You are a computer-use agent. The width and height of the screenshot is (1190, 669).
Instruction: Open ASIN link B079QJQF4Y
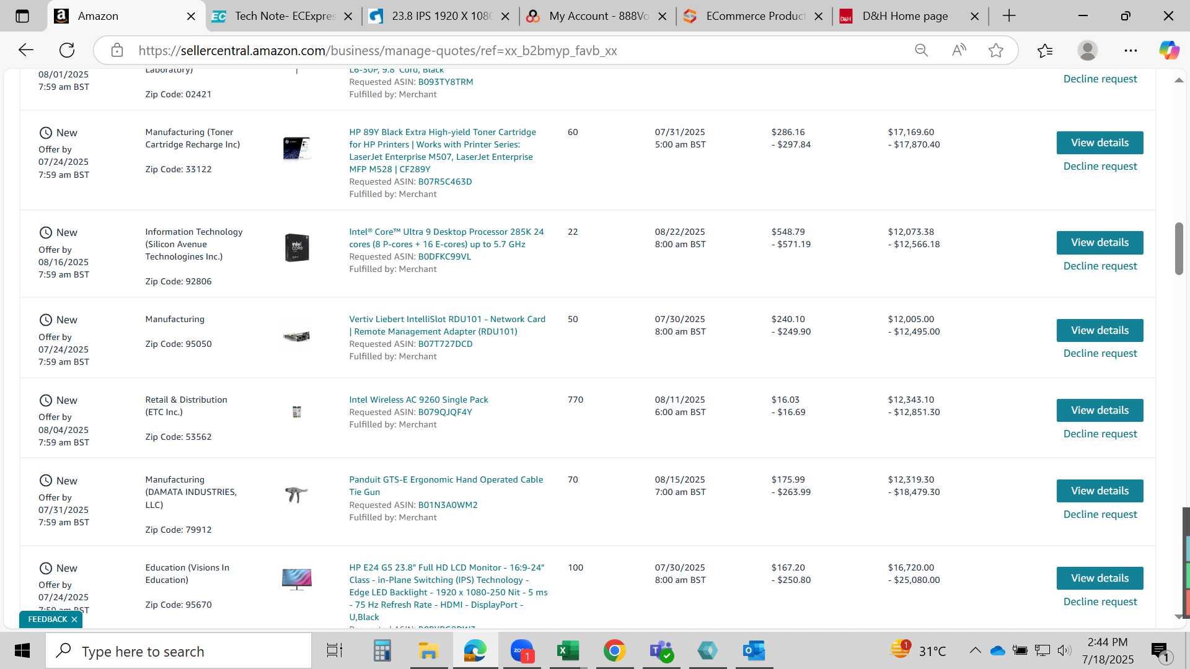[x=445, y=412]
